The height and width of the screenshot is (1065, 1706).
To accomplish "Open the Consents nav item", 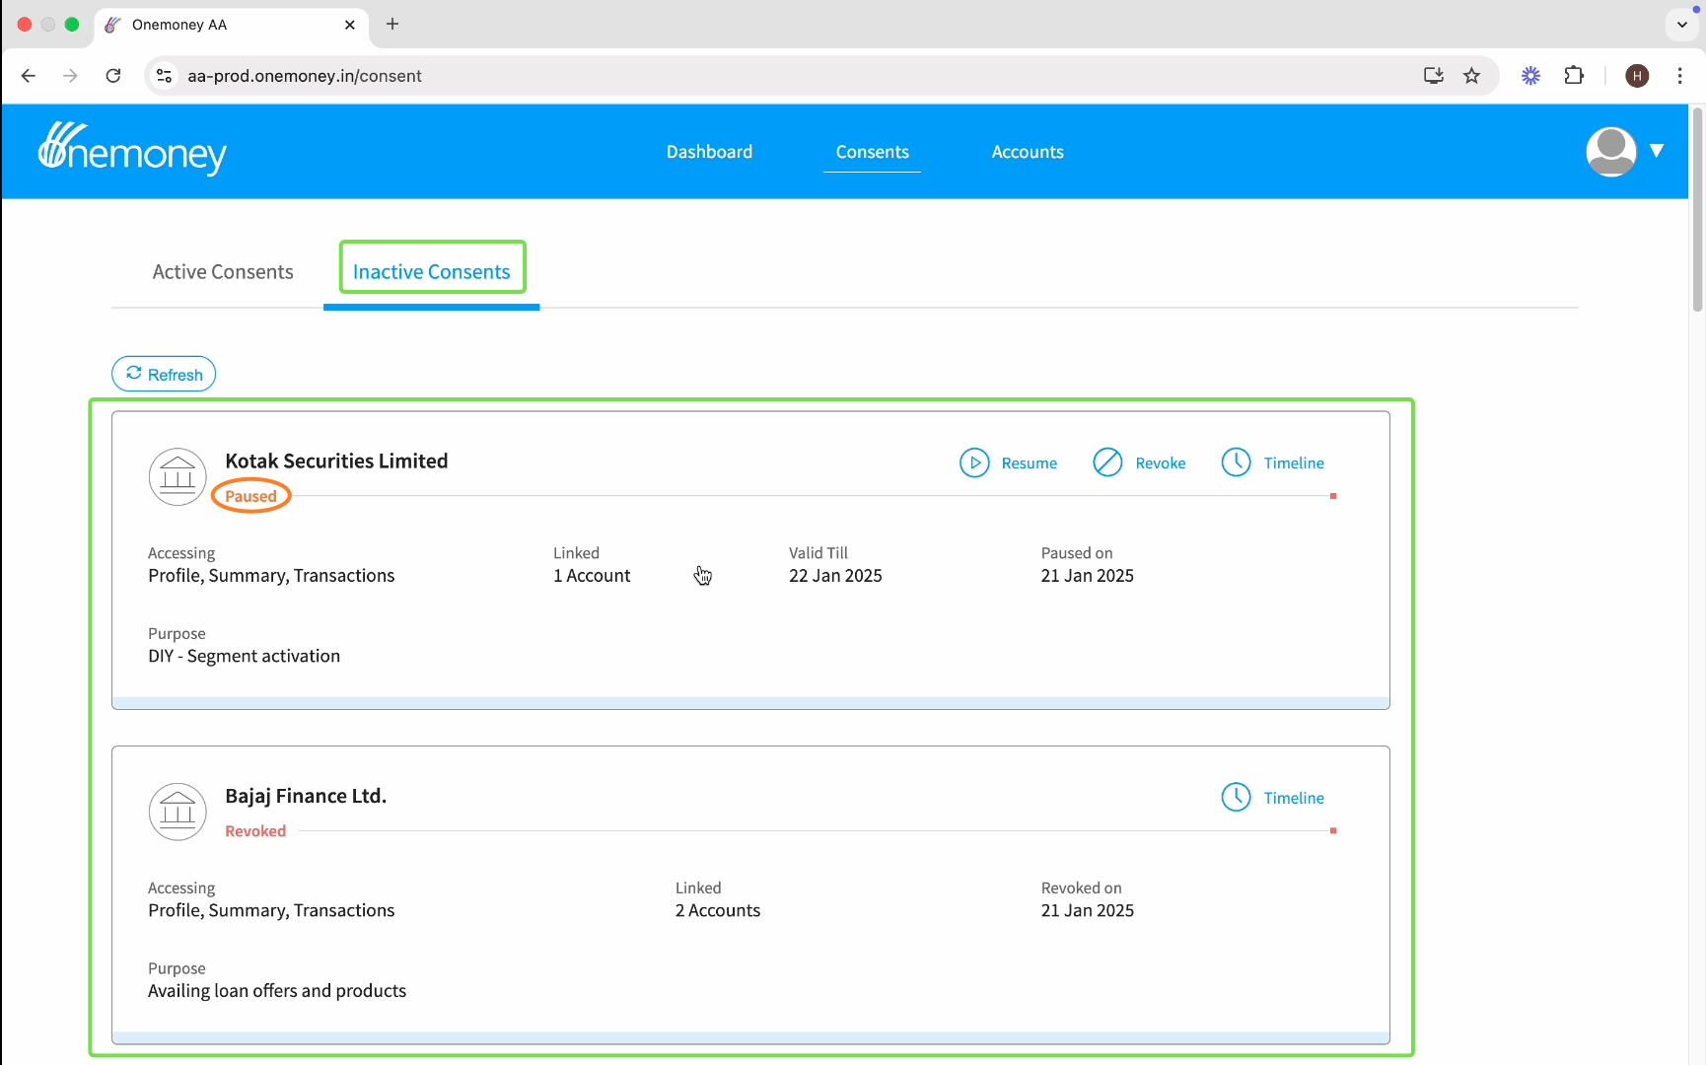I will (x=872, y=152).
